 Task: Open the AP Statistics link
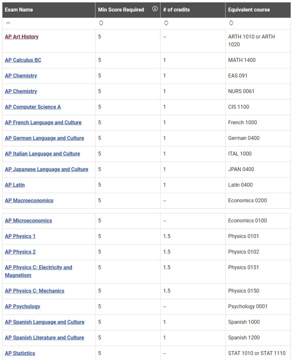(20, 354)
